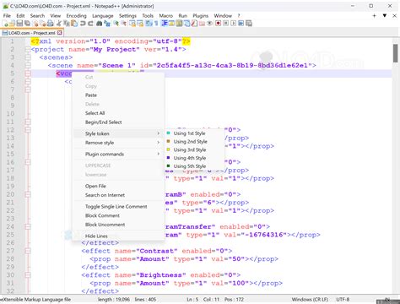Click the Close document toolbar icon
The height and width of the screenshot is (304, 400).
pos(35,24)
